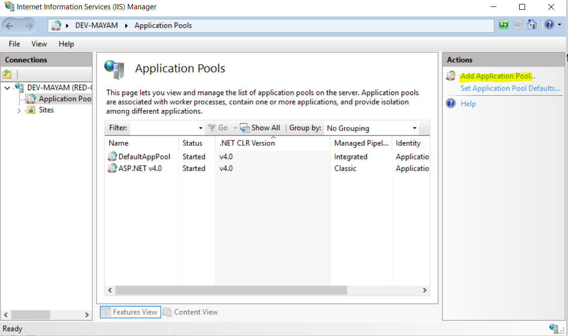Select the ASP.NET v4.0 pool icon
Viewport: 568px width, 336px height.
[112, 168]
